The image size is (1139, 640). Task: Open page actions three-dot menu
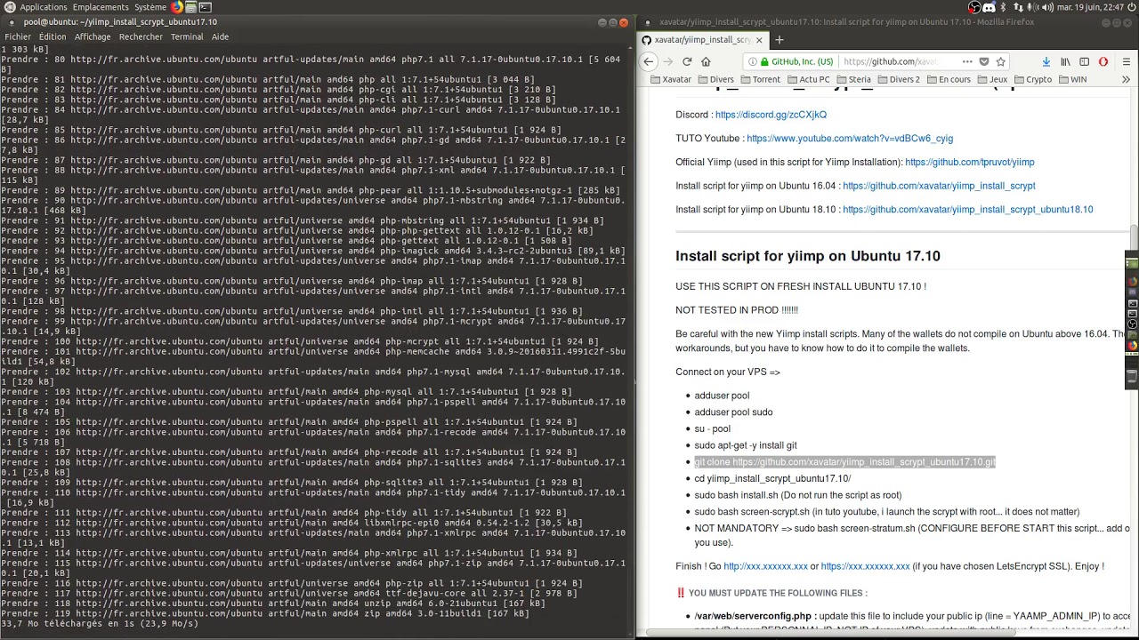click(x=967, y=61)
